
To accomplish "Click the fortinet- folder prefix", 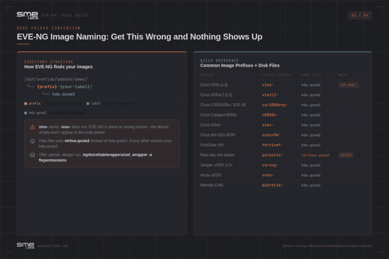I will (x=272, y=145).
